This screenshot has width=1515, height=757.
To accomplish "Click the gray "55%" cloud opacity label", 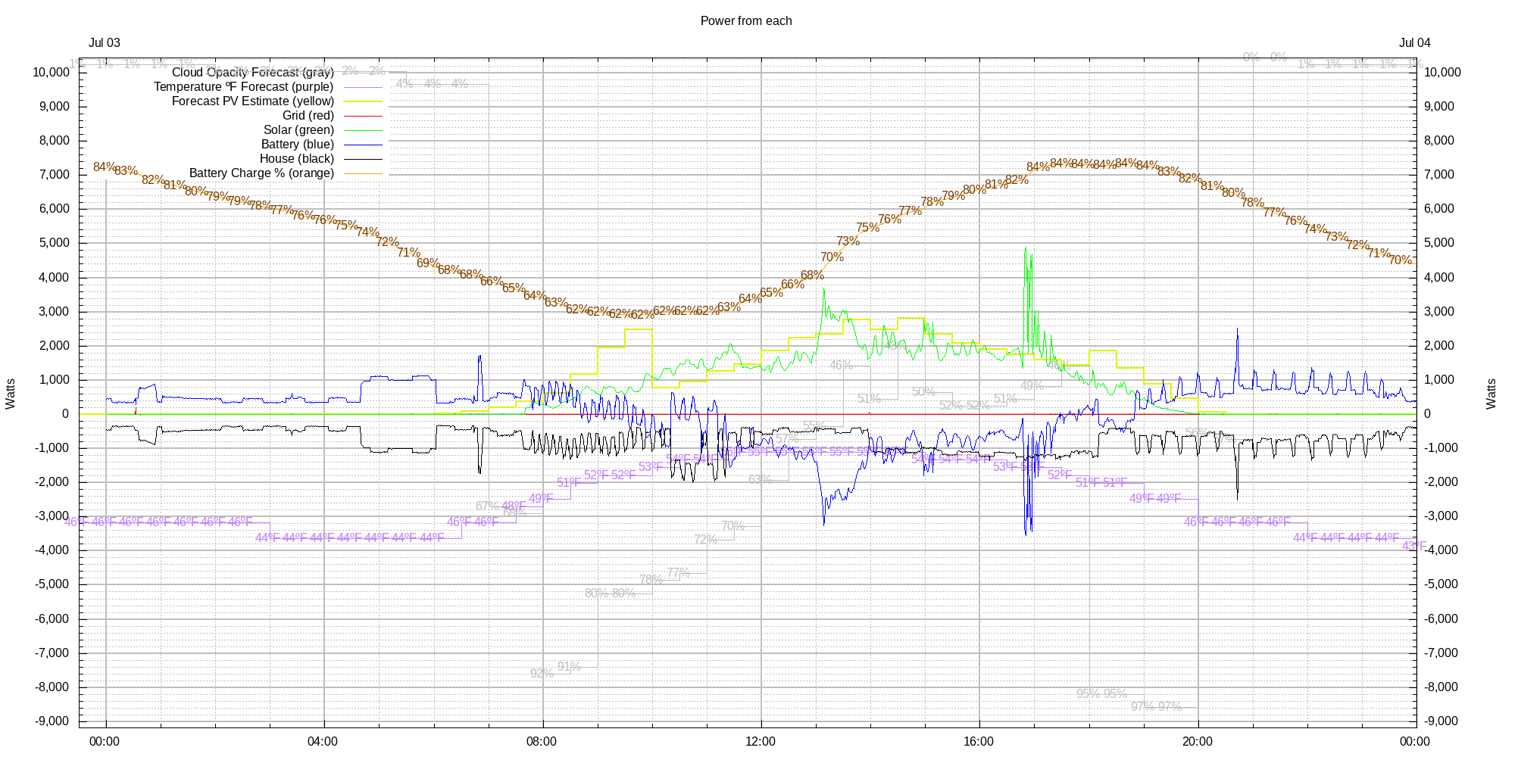I will 814,427.
